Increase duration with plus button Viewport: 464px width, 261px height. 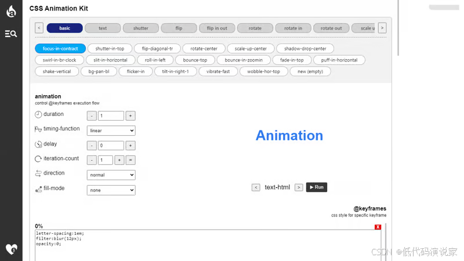tap(130, 115)
